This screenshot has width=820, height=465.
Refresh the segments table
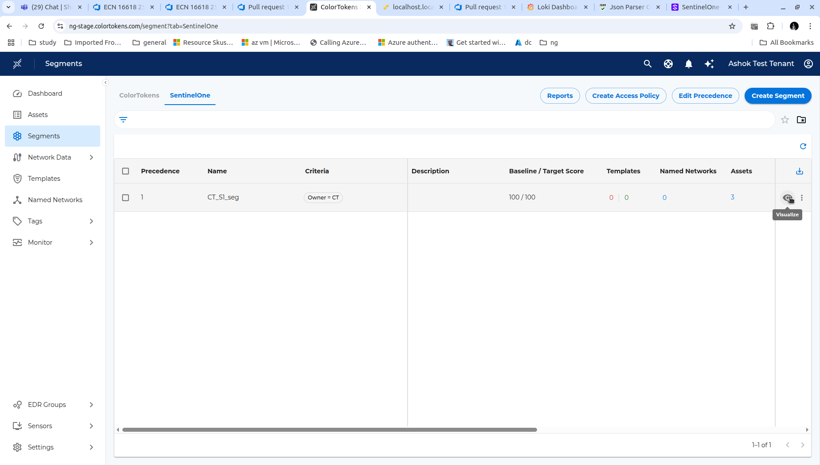click(803, 146)
